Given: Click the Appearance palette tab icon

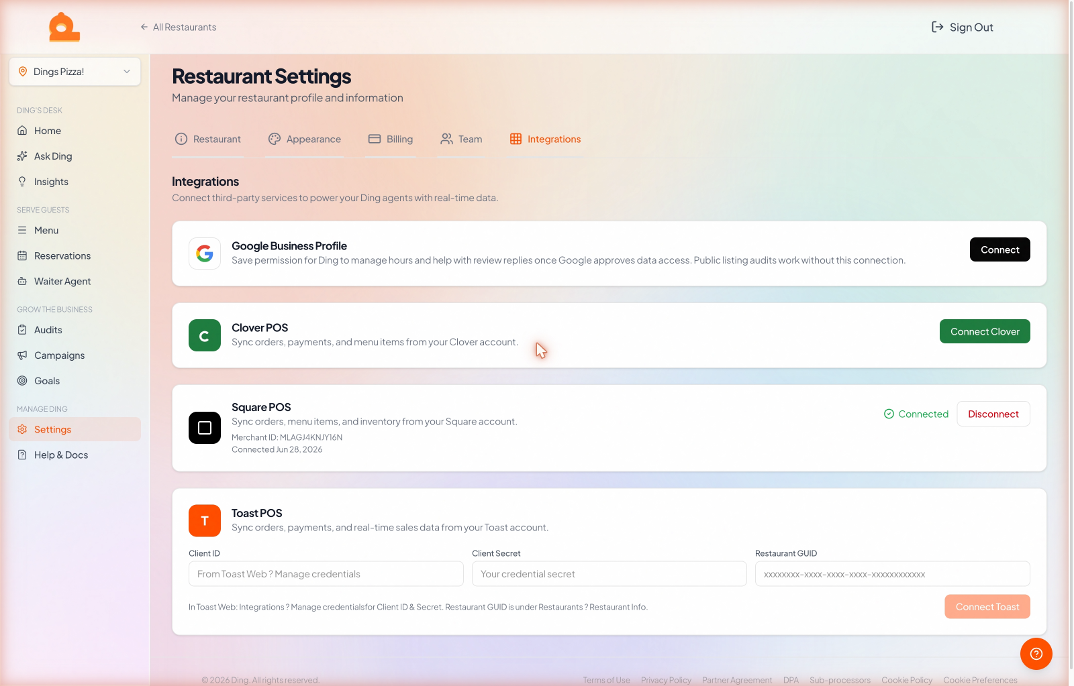Looking at the screenshot, I should pos(275,139).
